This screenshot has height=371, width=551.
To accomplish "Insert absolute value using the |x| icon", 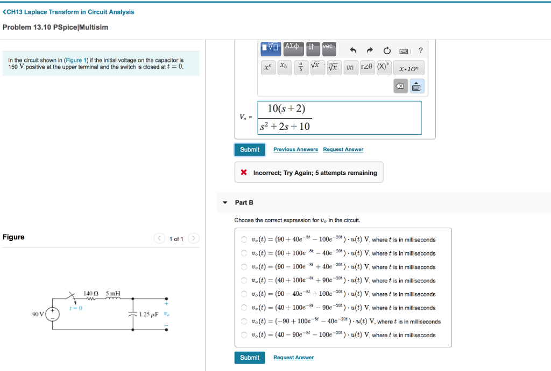I will [350, 67].
